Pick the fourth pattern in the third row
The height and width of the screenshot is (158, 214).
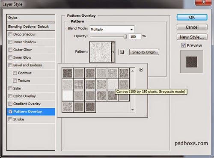(101, 95)
